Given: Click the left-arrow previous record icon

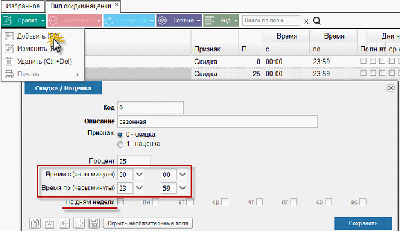Looking at the screenshot, I should 64,223.
